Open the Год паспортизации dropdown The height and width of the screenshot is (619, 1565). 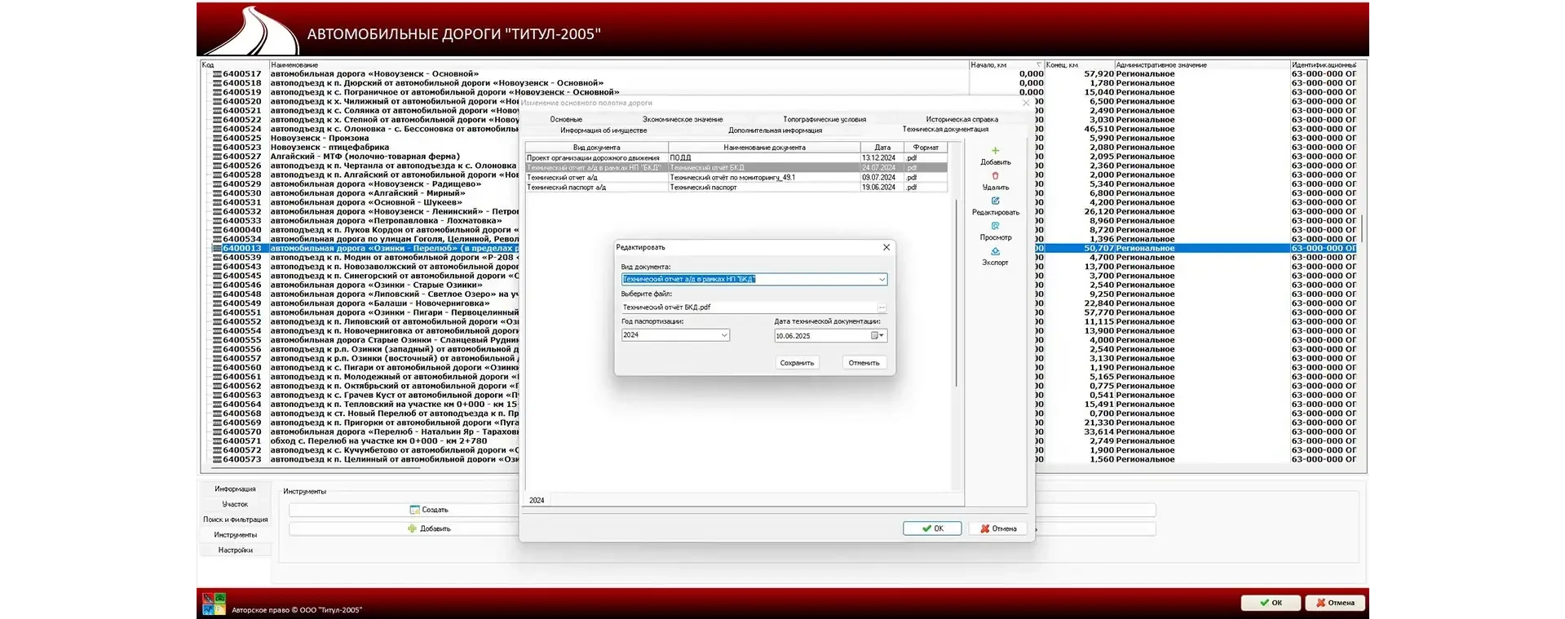click(723, 335)
